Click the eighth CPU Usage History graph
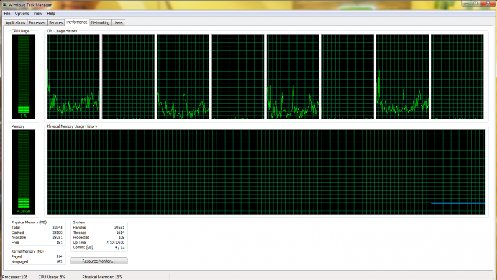This screenshot has width=497, height=280. 457,77
